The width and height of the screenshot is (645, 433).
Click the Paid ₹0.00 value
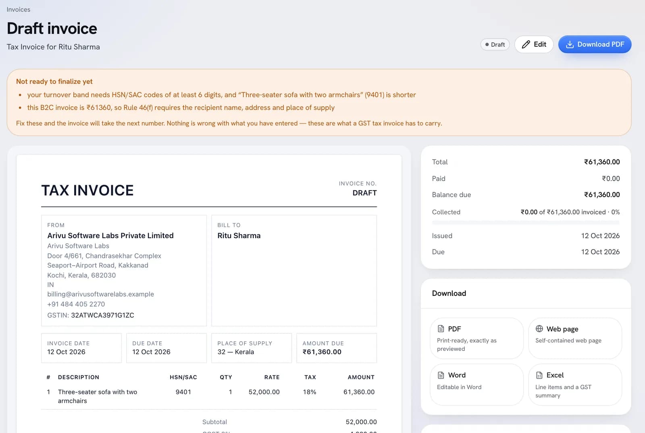[611, 179]
